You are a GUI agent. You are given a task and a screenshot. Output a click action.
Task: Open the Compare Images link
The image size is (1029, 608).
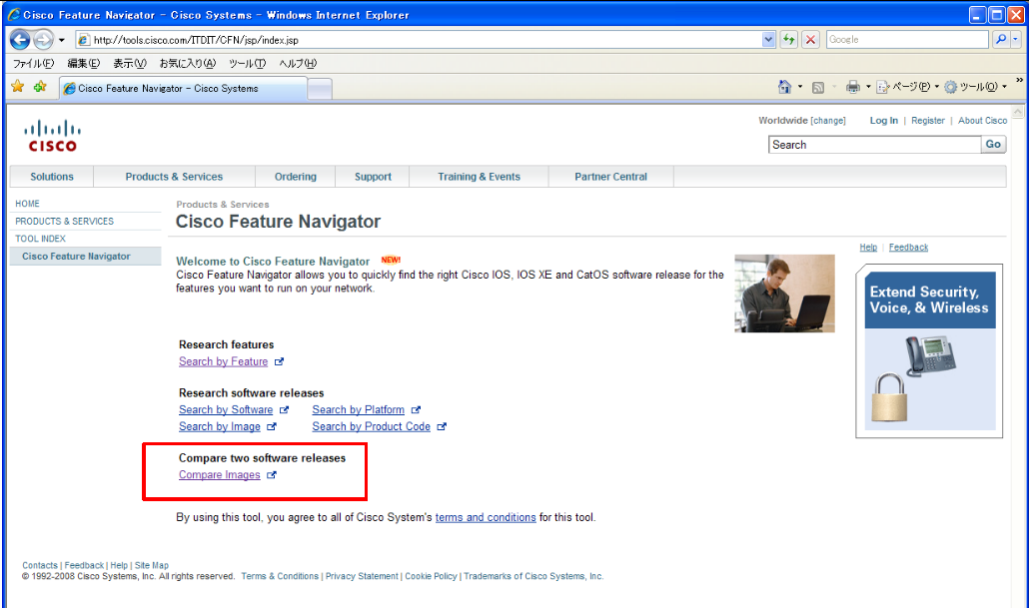(219, 475)
